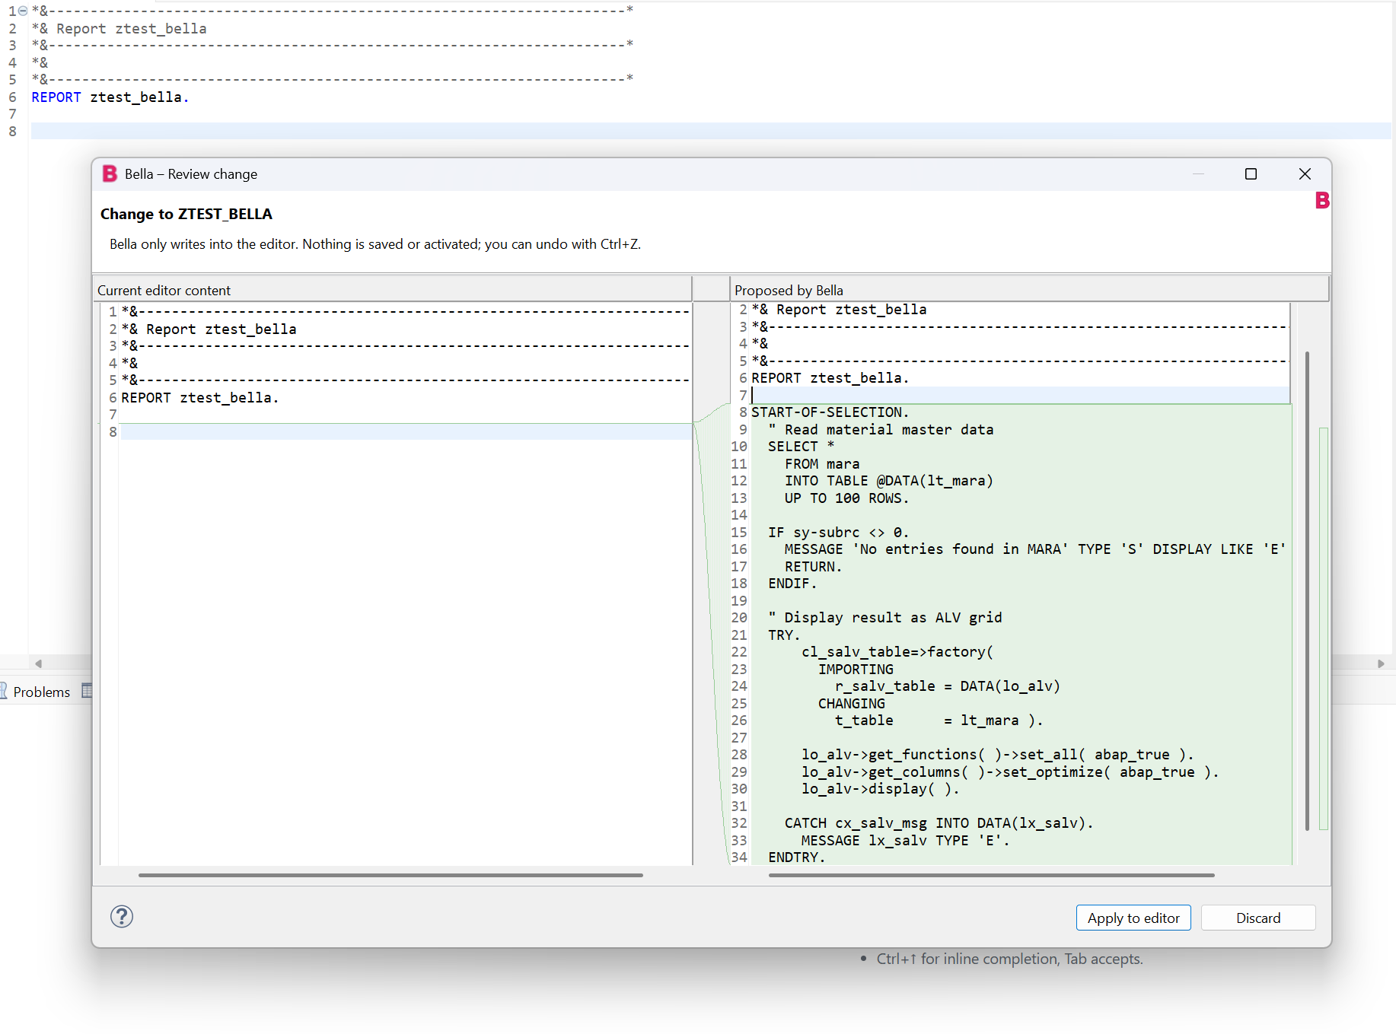Image resolution: width=1396 pixels, height=1034 pixels.
Task: Click the Discard button
Action: 1258,918
